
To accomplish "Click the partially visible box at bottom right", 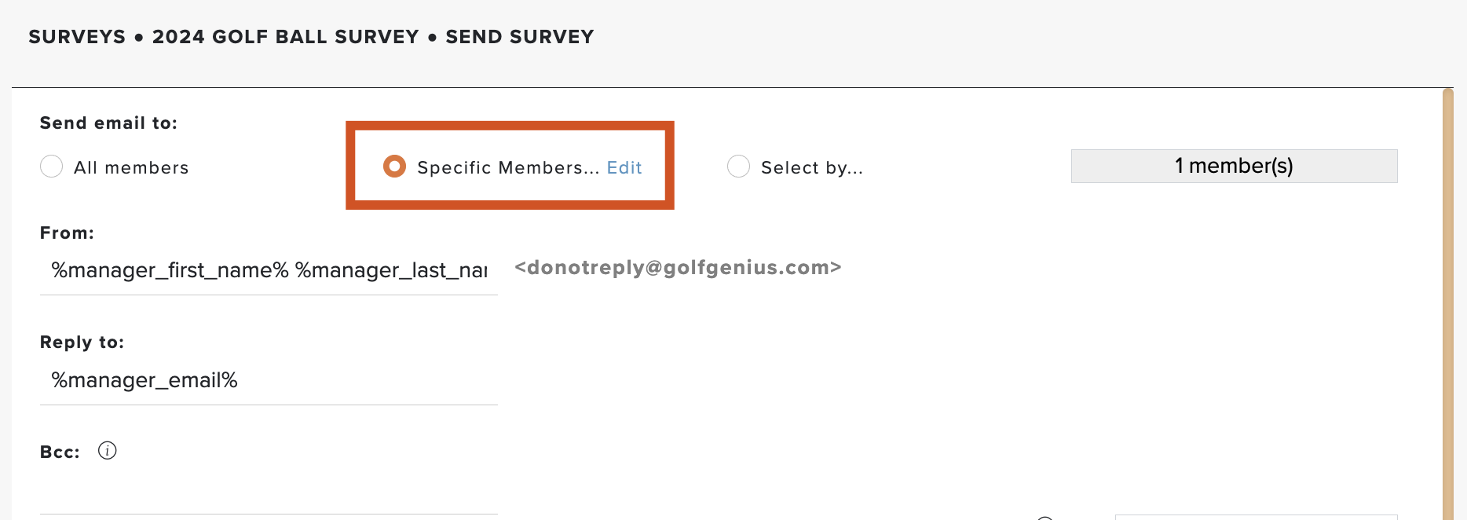I will pyautogui.click(x=1256, y=517).
